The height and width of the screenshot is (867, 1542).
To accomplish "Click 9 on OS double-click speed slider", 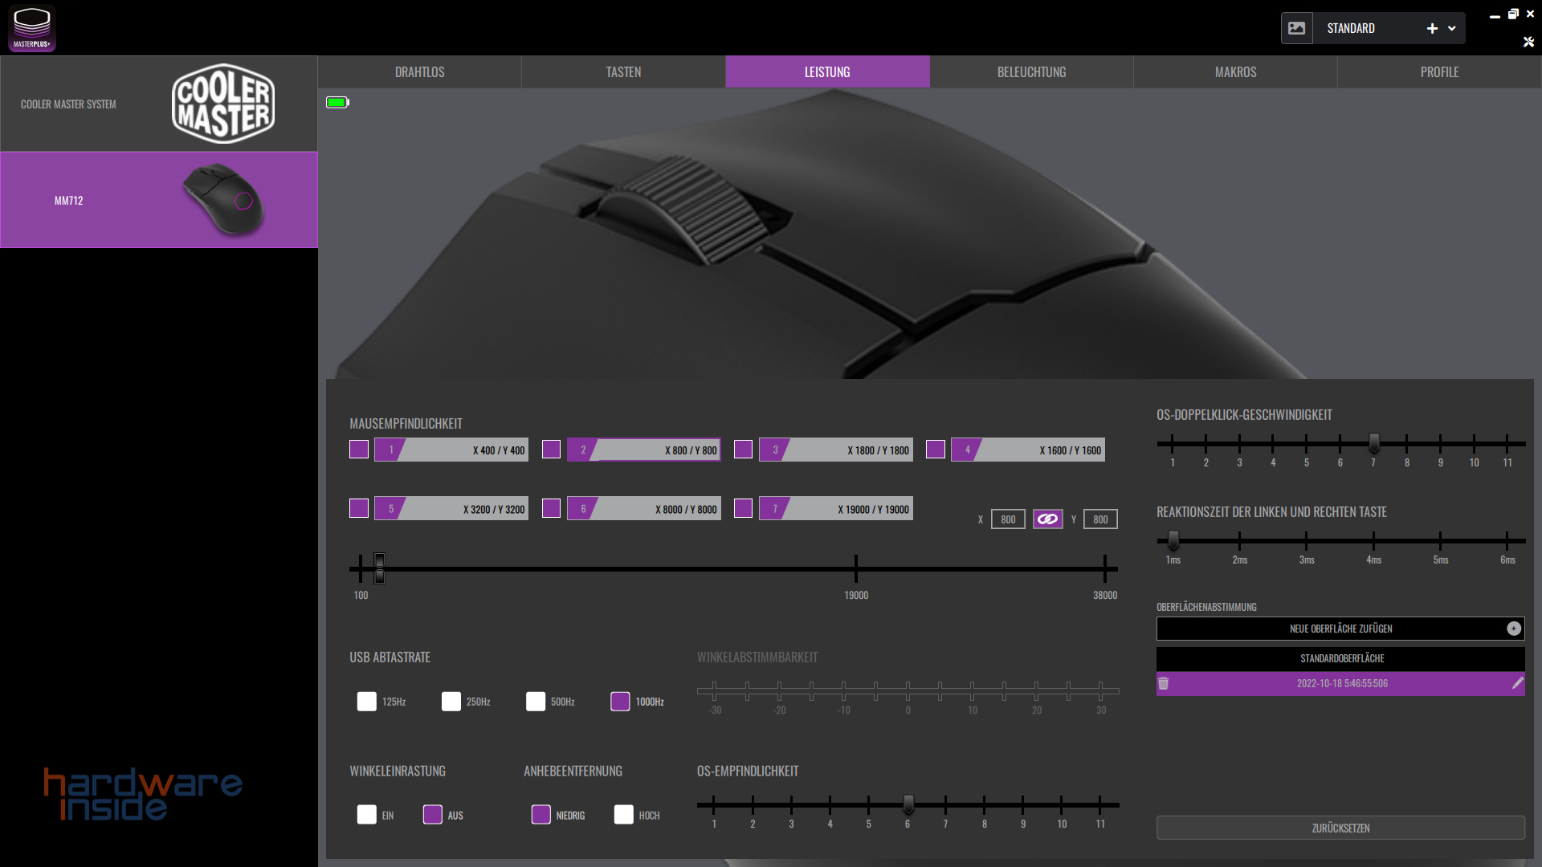I will click(1441, 443).
